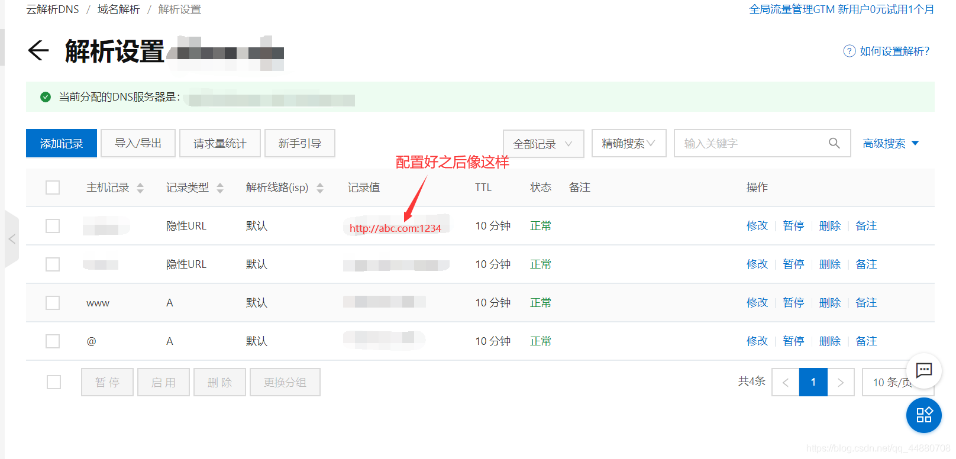Click 备注 for the http://abc.com:1234 row

coord(866,226)
